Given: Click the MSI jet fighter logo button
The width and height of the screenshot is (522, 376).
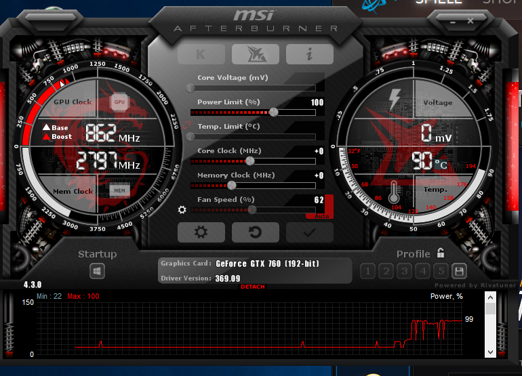Looking at the screenshot, I should pos(256,54).
